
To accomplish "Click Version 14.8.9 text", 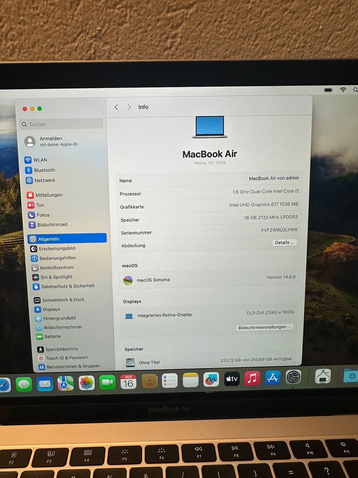I will [281, 277].
